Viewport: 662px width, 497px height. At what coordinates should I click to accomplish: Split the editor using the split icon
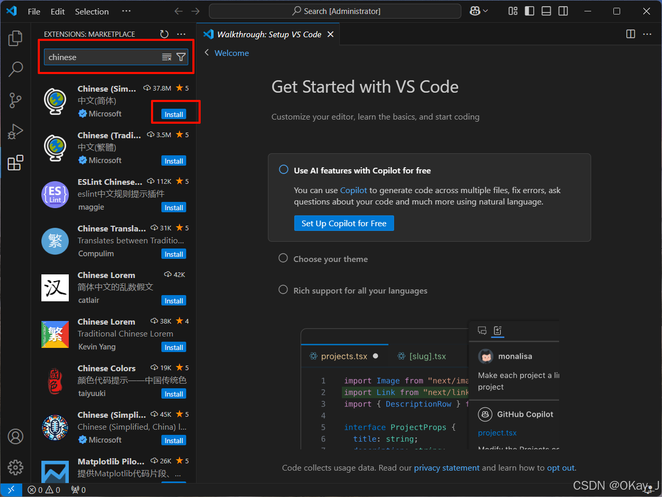(630, 34)
